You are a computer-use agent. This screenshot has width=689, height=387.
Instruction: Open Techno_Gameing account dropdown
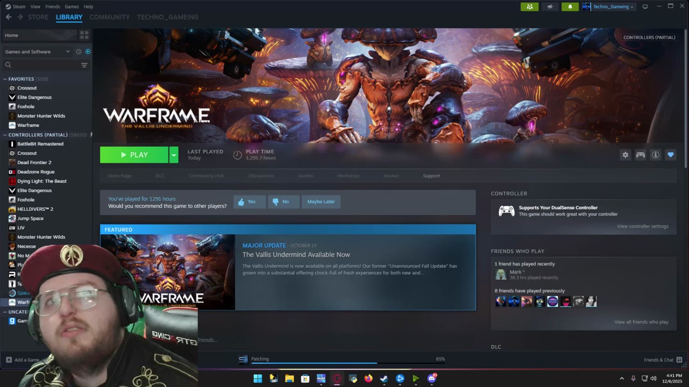click(608, 6)
